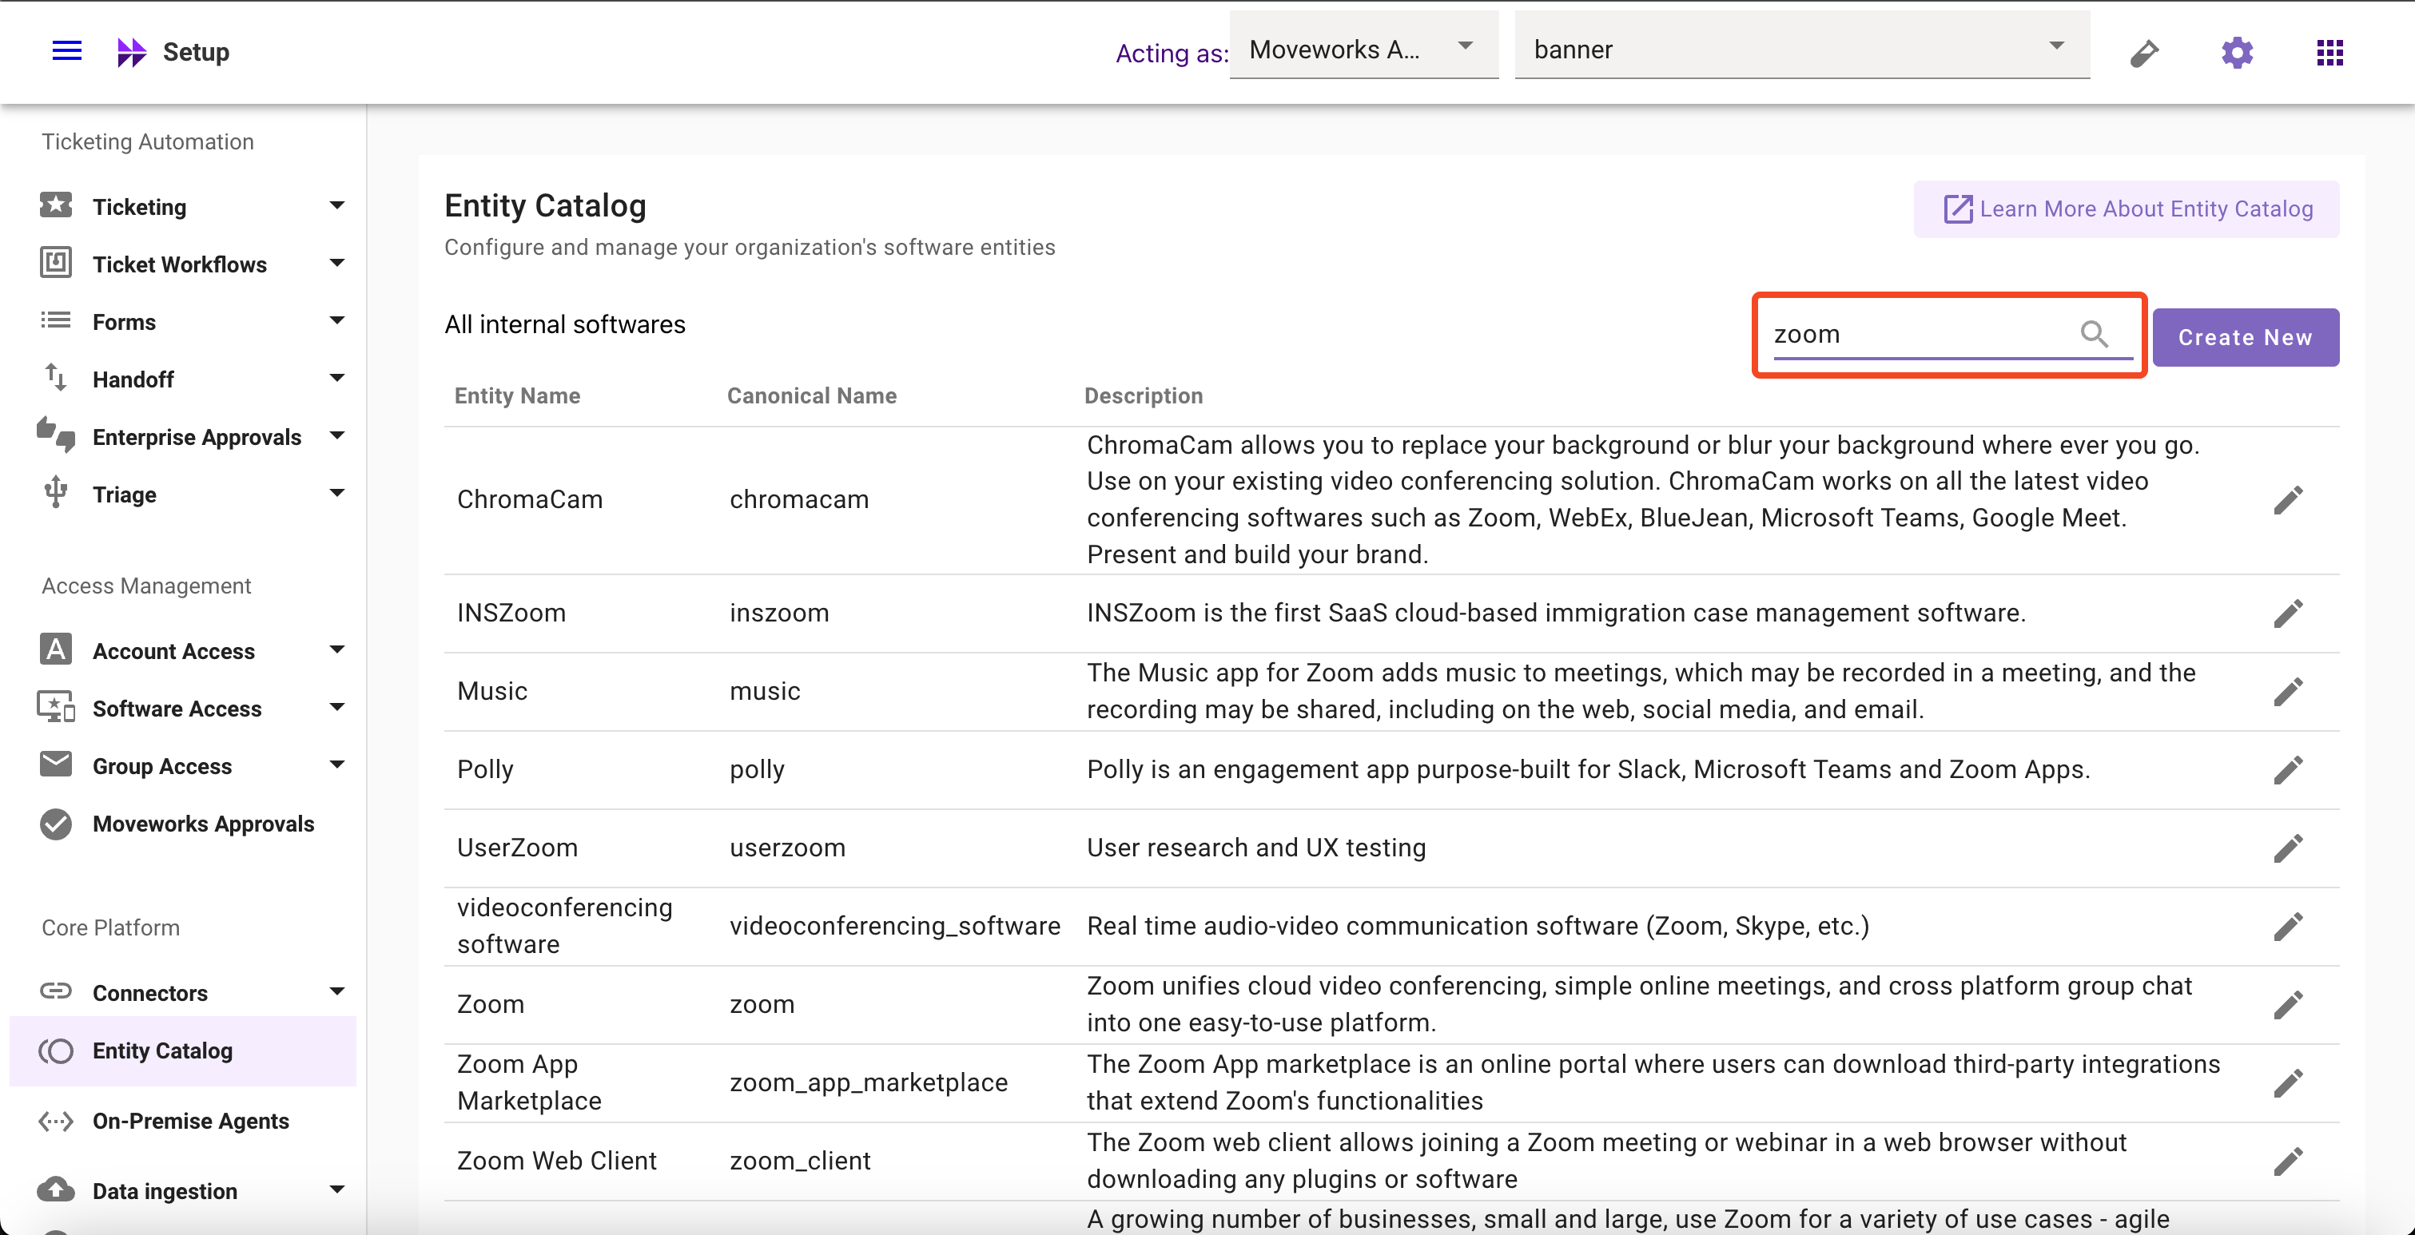Viewport: 2415px width, 1235px height.
Task: Click pencil icon for Zoom entity
Action: coord(2287,1004)
